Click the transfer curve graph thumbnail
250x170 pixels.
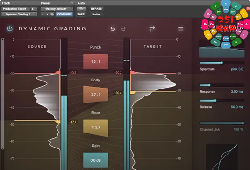[x=221, y=157]
